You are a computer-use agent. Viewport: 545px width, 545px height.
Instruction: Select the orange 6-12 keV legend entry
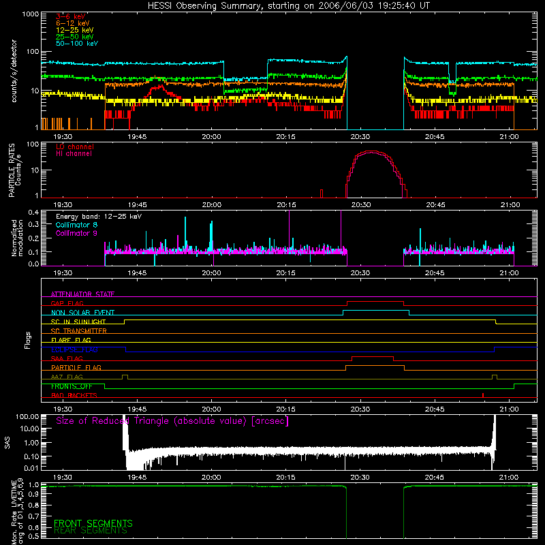click(x=73, y=23)
